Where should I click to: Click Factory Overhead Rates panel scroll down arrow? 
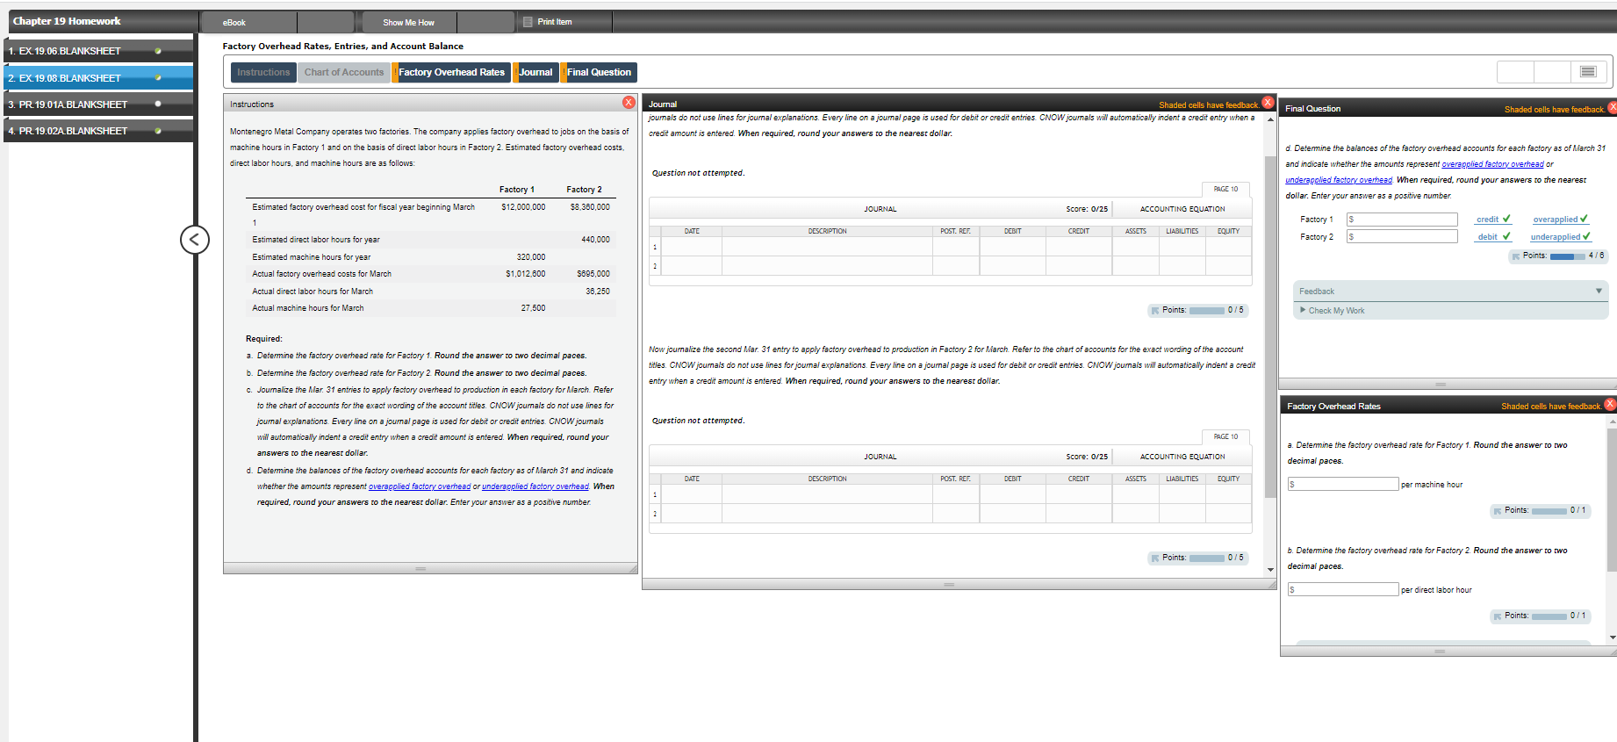point(1612,638)
